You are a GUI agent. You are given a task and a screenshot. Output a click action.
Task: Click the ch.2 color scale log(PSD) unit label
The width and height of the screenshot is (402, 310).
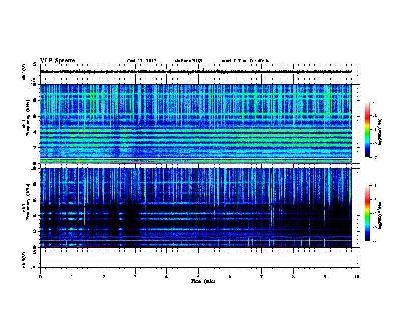pos(380,215)
